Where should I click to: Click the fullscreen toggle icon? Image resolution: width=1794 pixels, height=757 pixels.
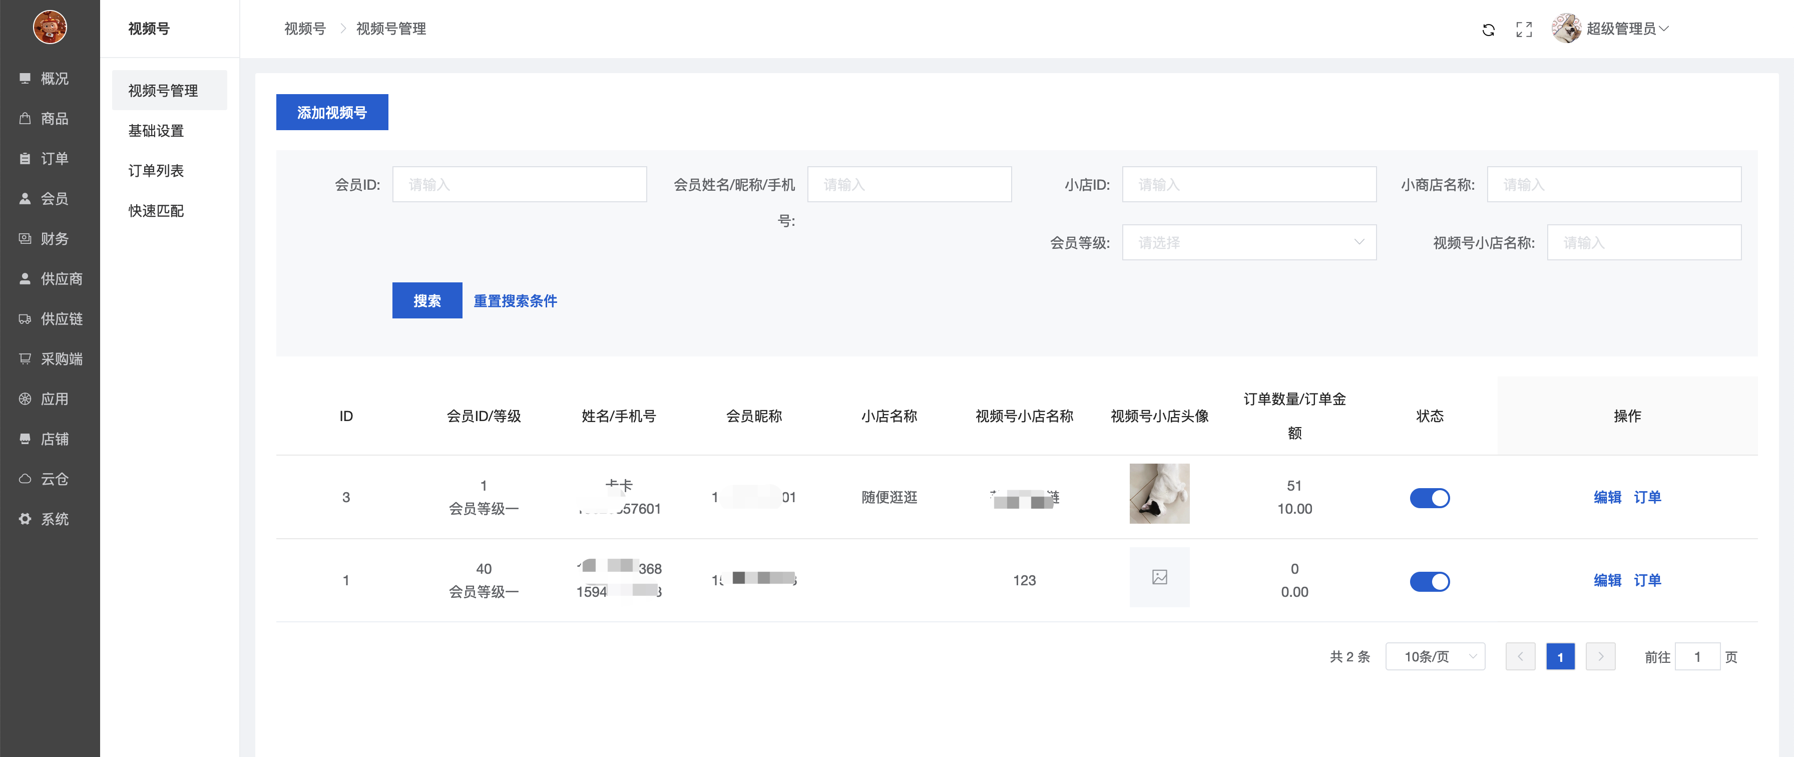pos(1524,29)
